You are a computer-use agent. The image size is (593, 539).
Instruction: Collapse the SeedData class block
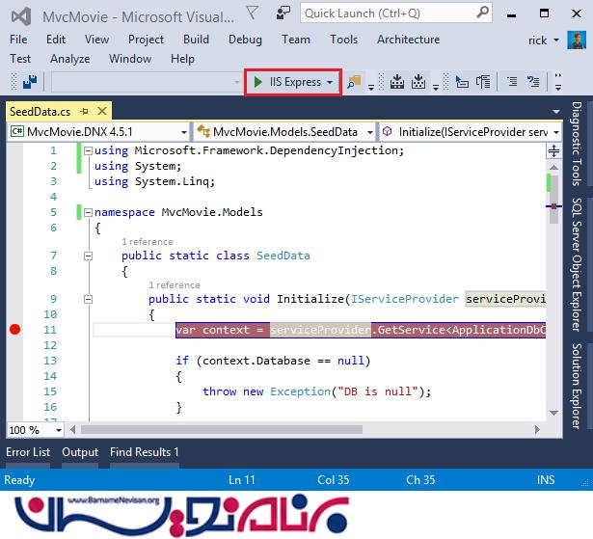point(88,256)
